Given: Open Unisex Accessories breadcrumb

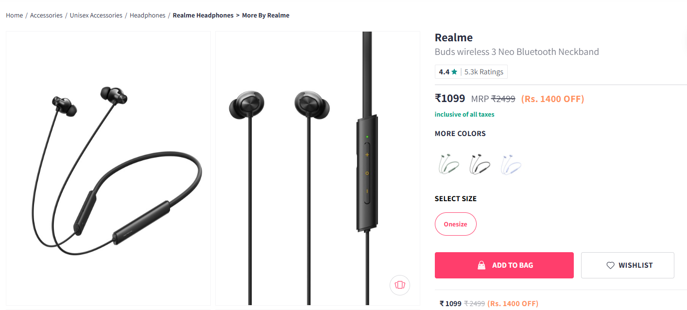Looking at the screenshot, I should click(x=96, y=15).
